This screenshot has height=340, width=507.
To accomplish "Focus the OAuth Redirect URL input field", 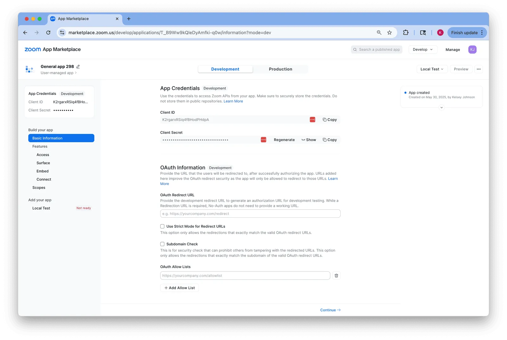I will click(x=250, y=214).
